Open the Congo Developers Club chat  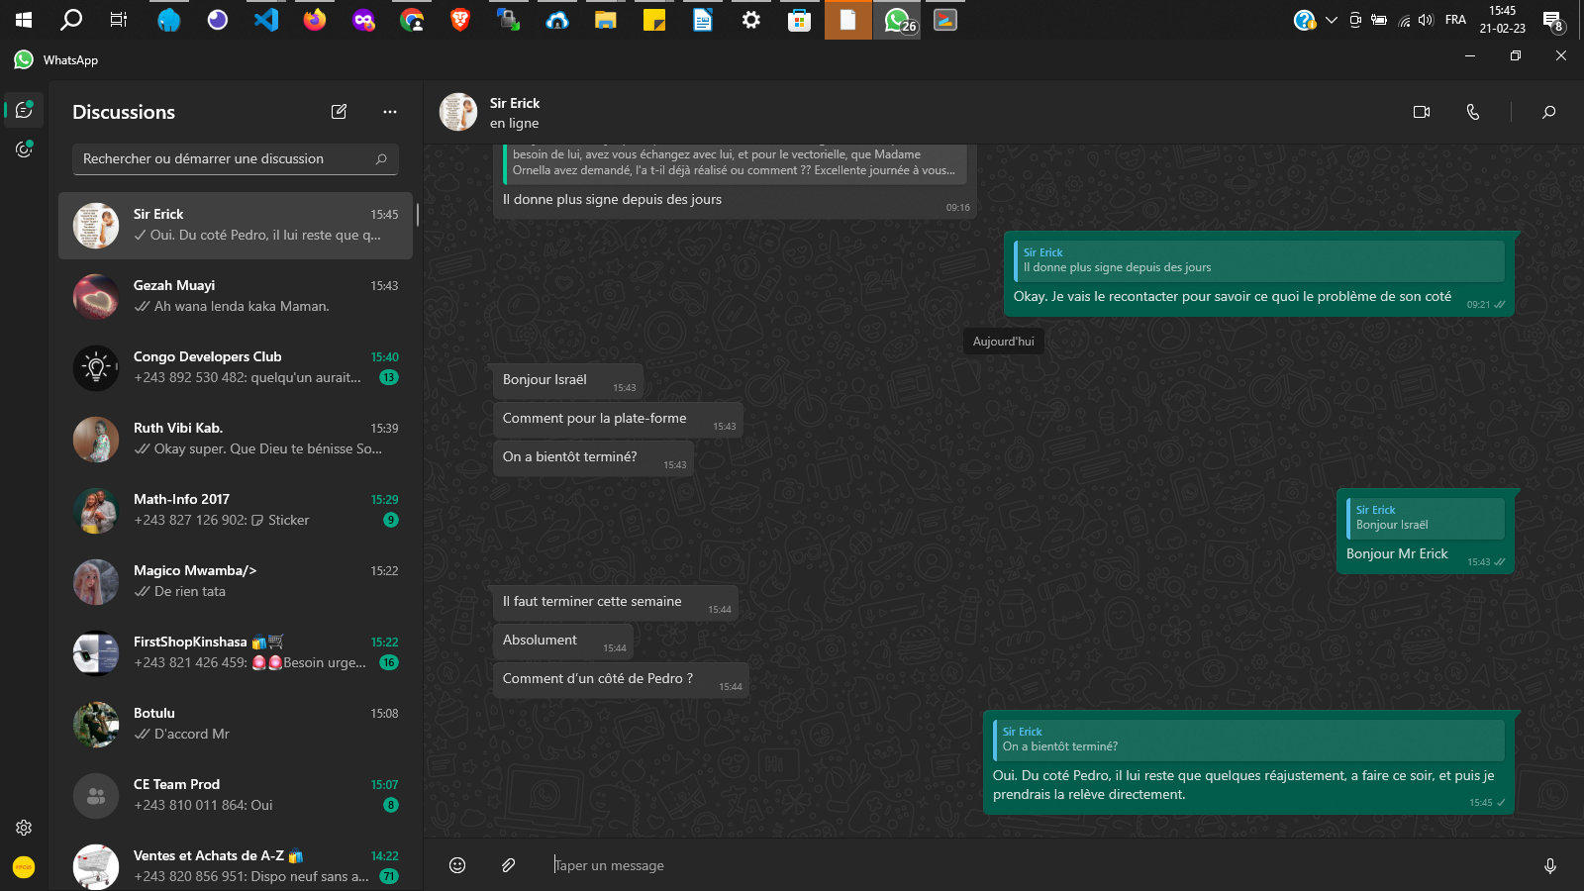pos(236,367)
